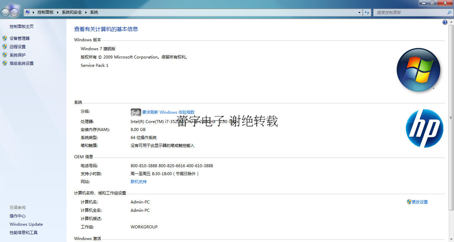Screen dimensions: 454x242
Task: Open 系统保护 from the sidebar
Action: (x=18, y=55)
